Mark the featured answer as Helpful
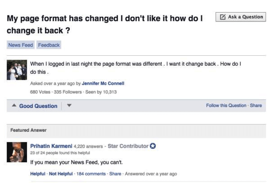This screenshot has height=183, width=267. (37, 174)
